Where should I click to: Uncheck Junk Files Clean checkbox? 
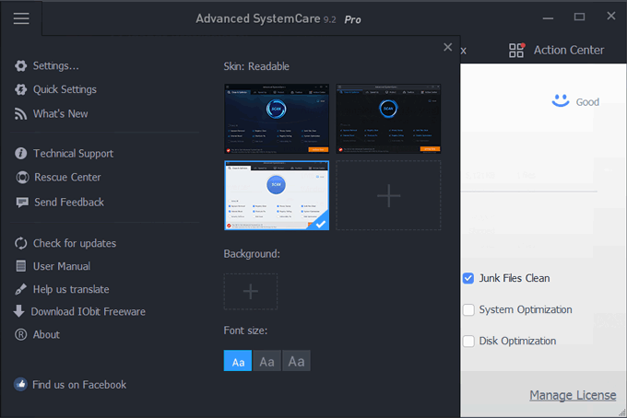tap(468, 278)
